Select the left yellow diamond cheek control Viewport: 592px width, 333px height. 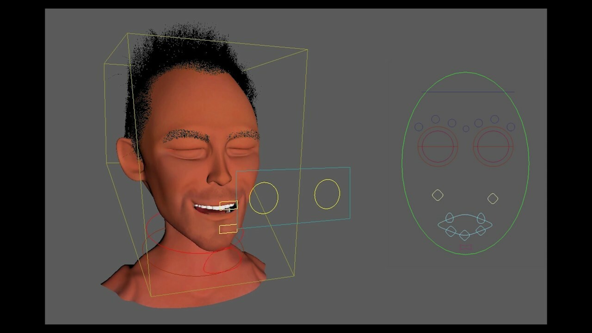tap(438, 195)
